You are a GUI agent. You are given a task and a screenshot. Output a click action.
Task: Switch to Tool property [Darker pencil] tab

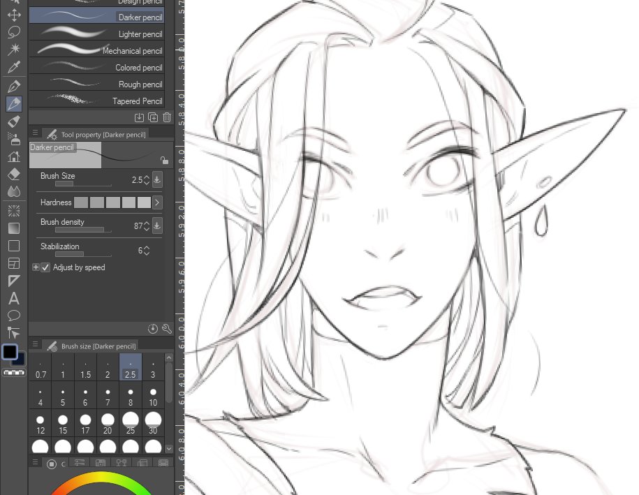click(x=96, y=134)
